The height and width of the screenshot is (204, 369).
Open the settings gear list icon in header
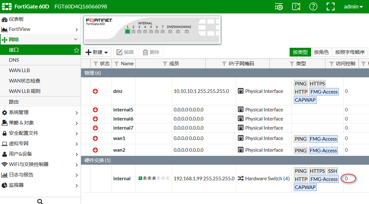point(279,6)
